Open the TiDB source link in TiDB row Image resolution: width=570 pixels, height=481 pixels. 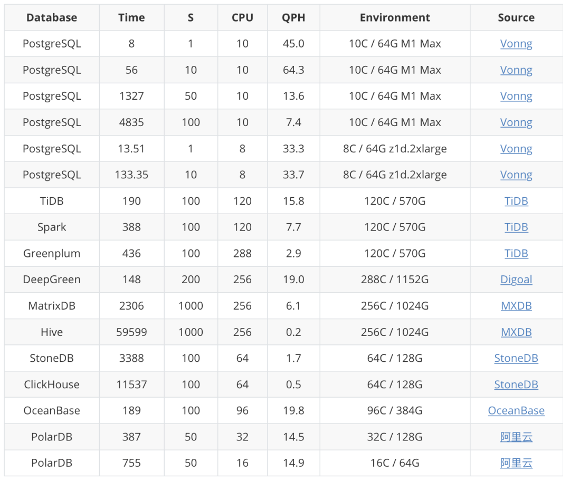pos(516,201)
